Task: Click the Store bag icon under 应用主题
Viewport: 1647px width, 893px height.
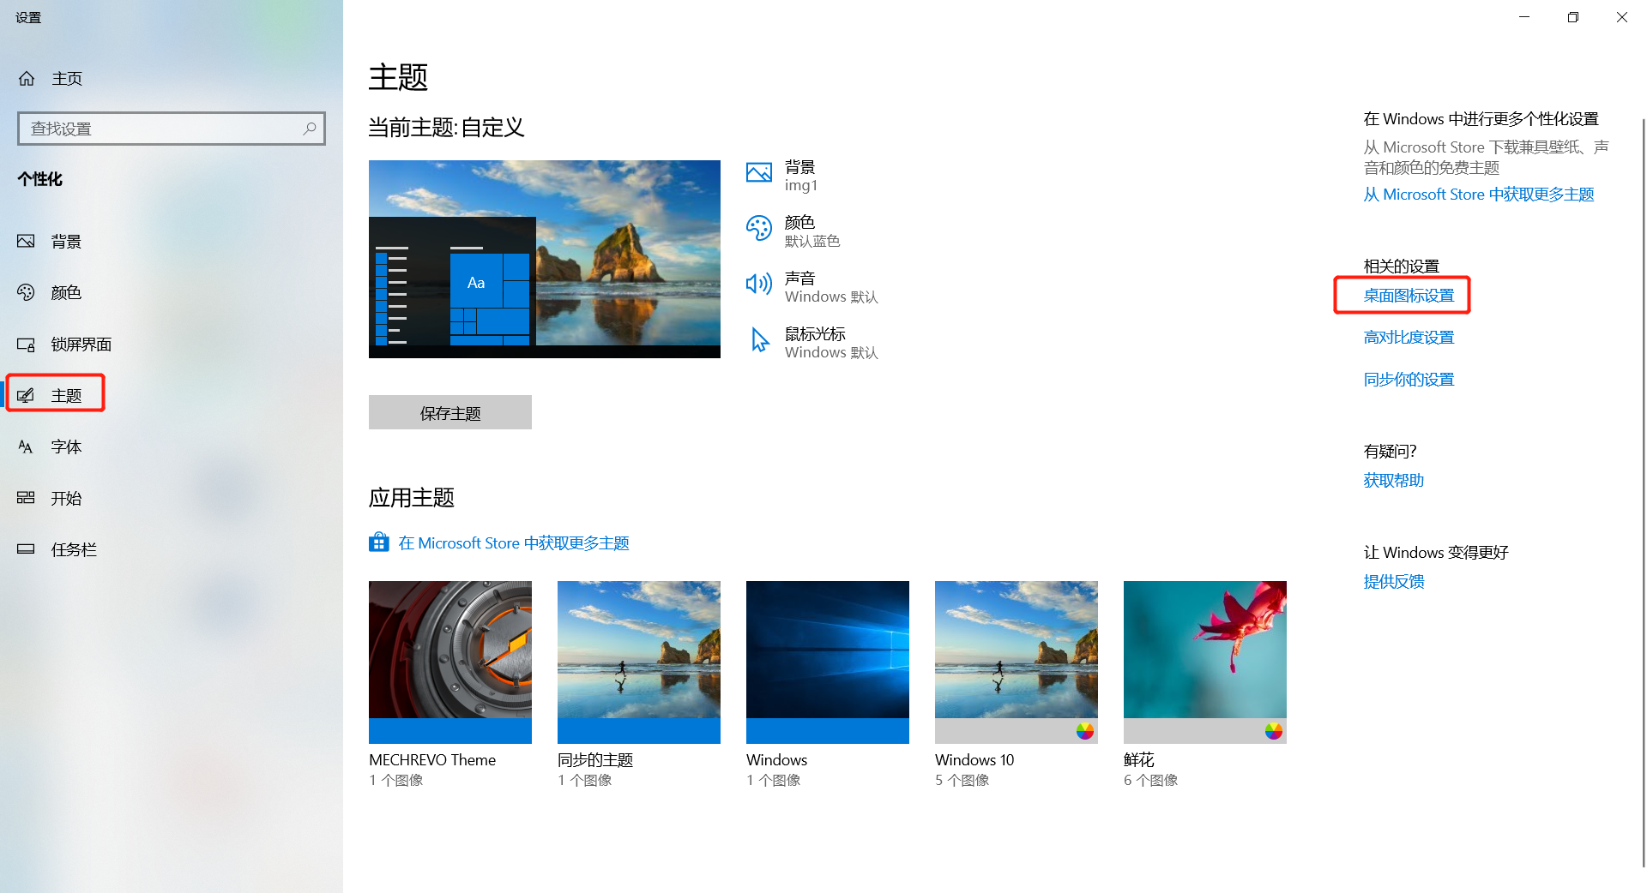Action: [x=379, y=542]
